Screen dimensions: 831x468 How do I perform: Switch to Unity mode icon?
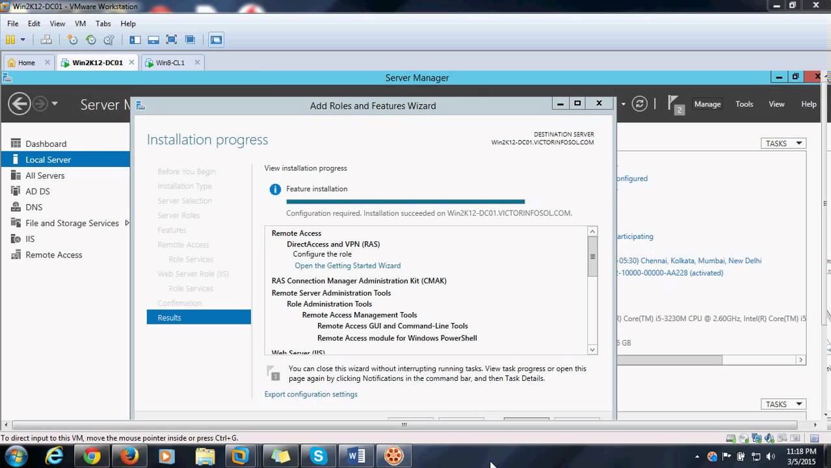click(x=190, y=40)
